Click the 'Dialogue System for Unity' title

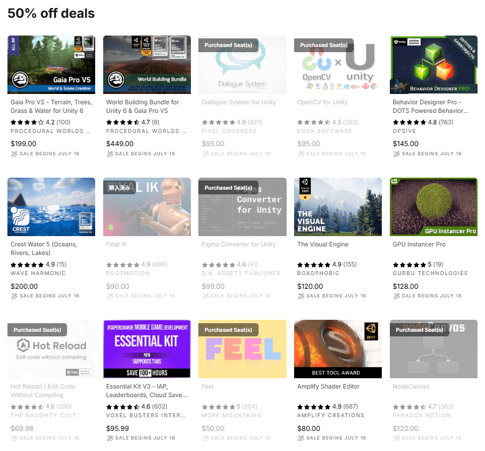click(x=239, y=103)
